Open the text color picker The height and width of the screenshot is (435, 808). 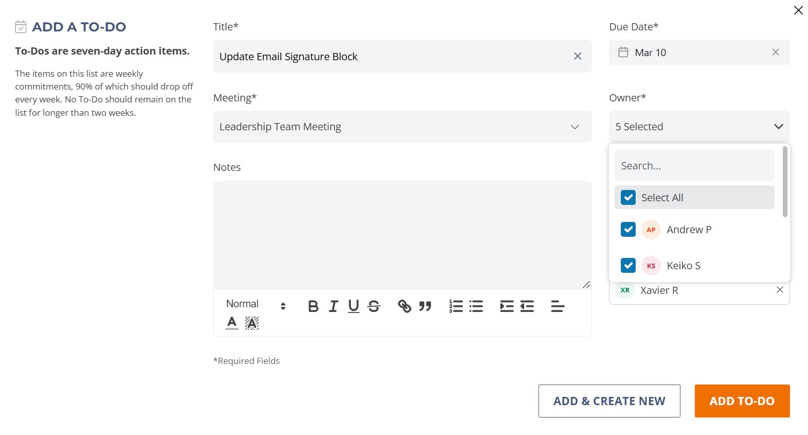(232, 323)
